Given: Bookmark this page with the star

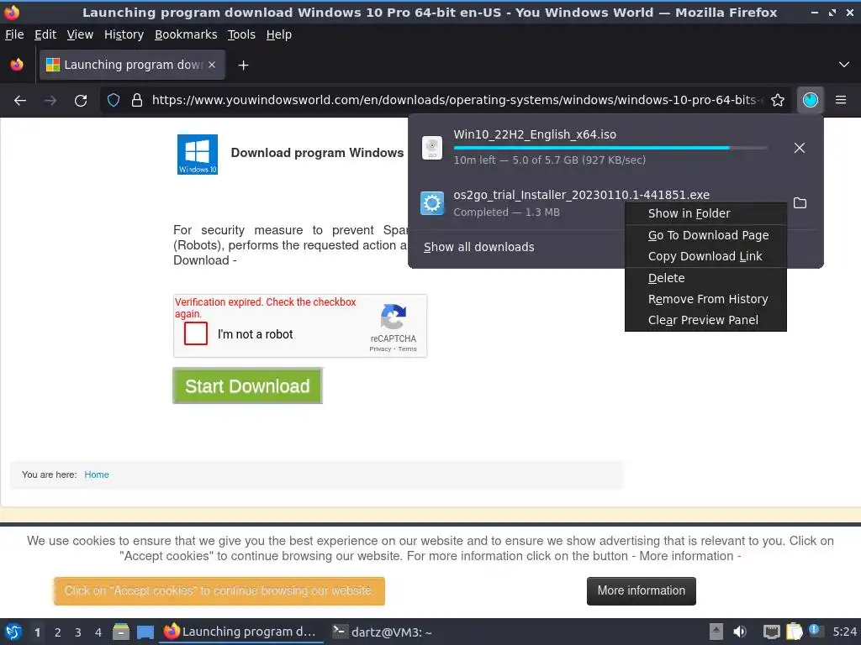Looking at the screenshot, I should click(x=778, y=101).
